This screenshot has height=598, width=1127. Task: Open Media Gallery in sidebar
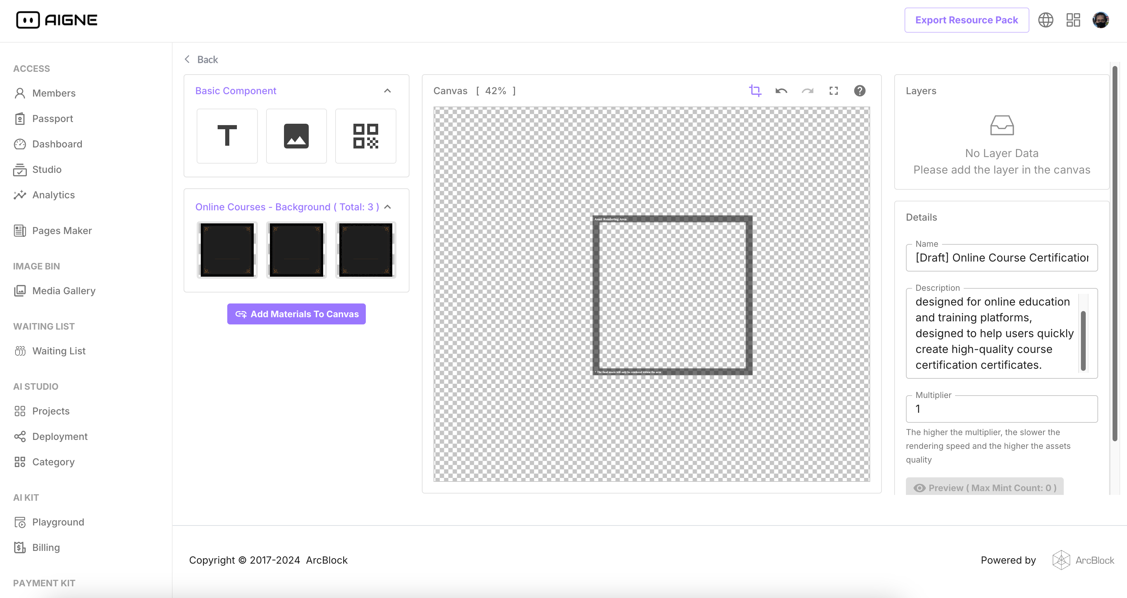(x=64, y=291)
